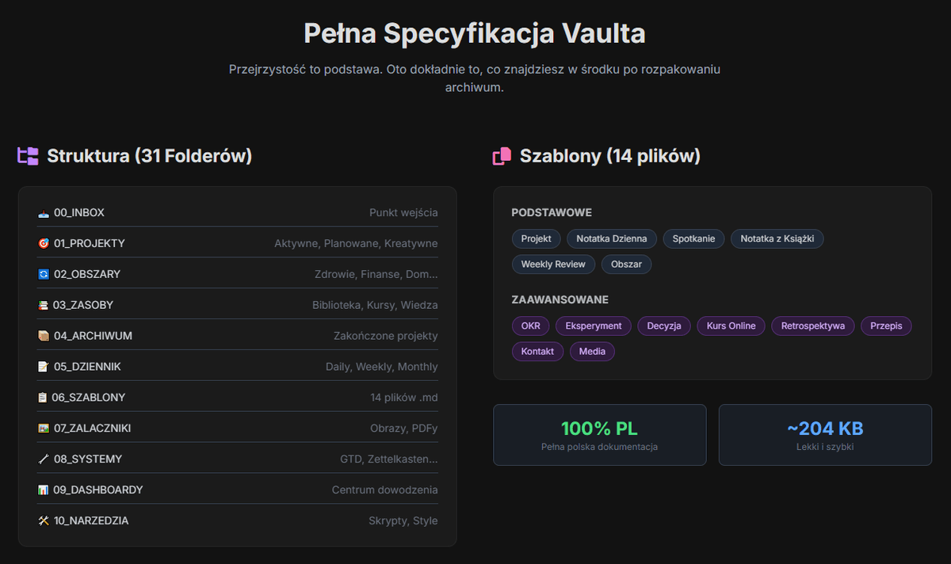951x564 pixels.
Task: Click the pink files icon beside Szablony
Action: click(502, 157)
